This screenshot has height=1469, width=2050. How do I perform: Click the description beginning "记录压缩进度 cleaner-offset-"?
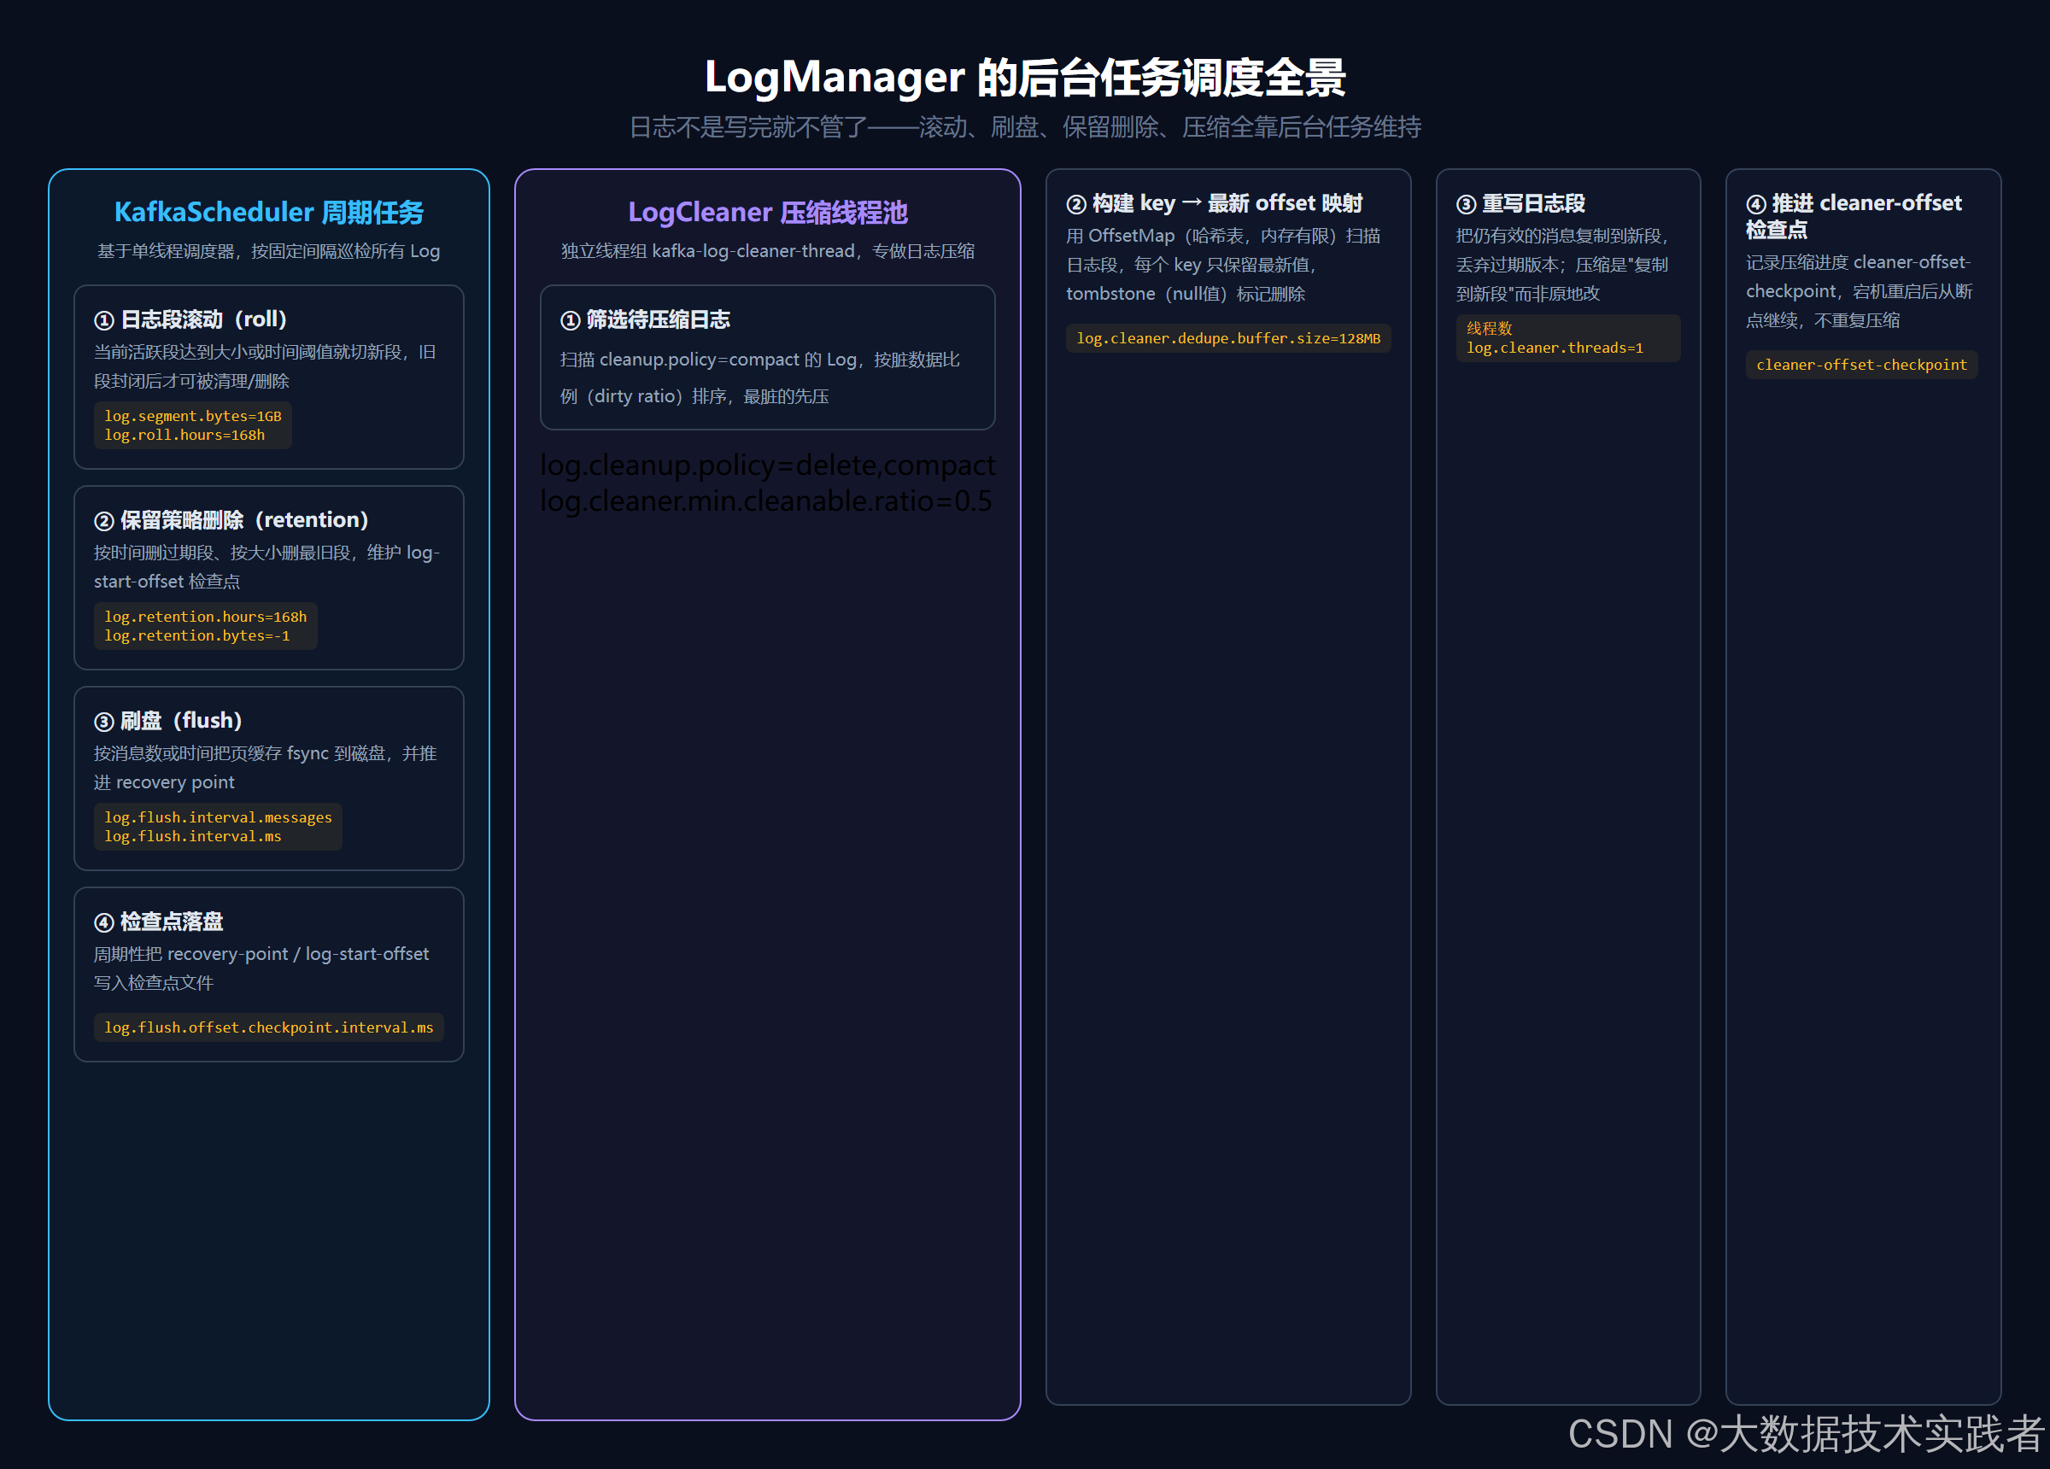(x=1860, y=291)
